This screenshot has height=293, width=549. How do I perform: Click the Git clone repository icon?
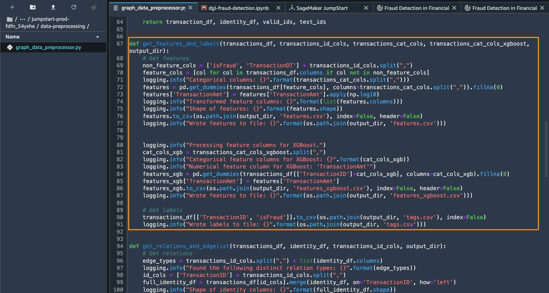(94, 7)
